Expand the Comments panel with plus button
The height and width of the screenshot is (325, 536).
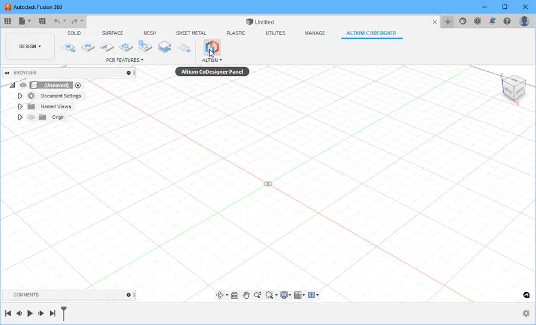coord(129,295)
